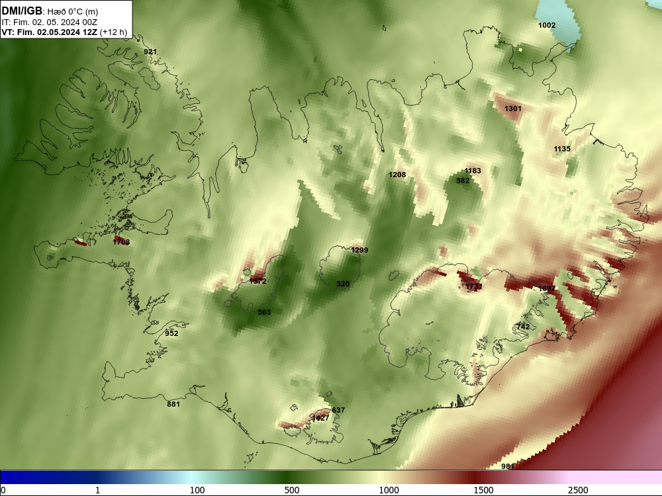The image size is (662, 496).
Task: Click the DMI/IGB title label
Action: (x=22, y=11)
